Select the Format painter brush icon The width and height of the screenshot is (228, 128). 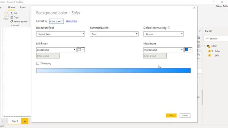[11, 21]
